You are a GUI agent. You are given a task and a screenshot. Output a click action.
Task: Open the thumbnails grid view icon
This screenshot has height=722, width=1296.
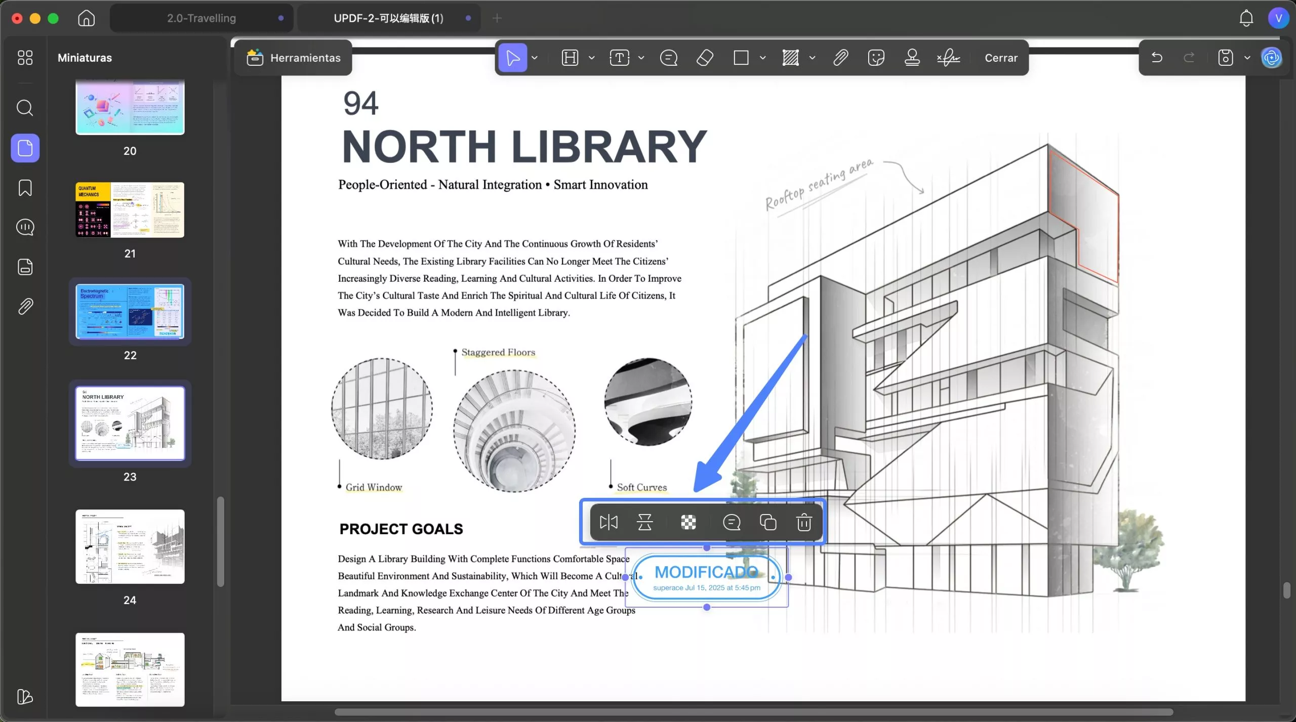pyautogui.click(x=25, y=57)
